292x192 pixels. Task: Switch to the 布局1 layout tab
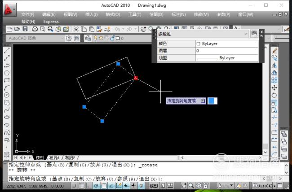[54, 158]
